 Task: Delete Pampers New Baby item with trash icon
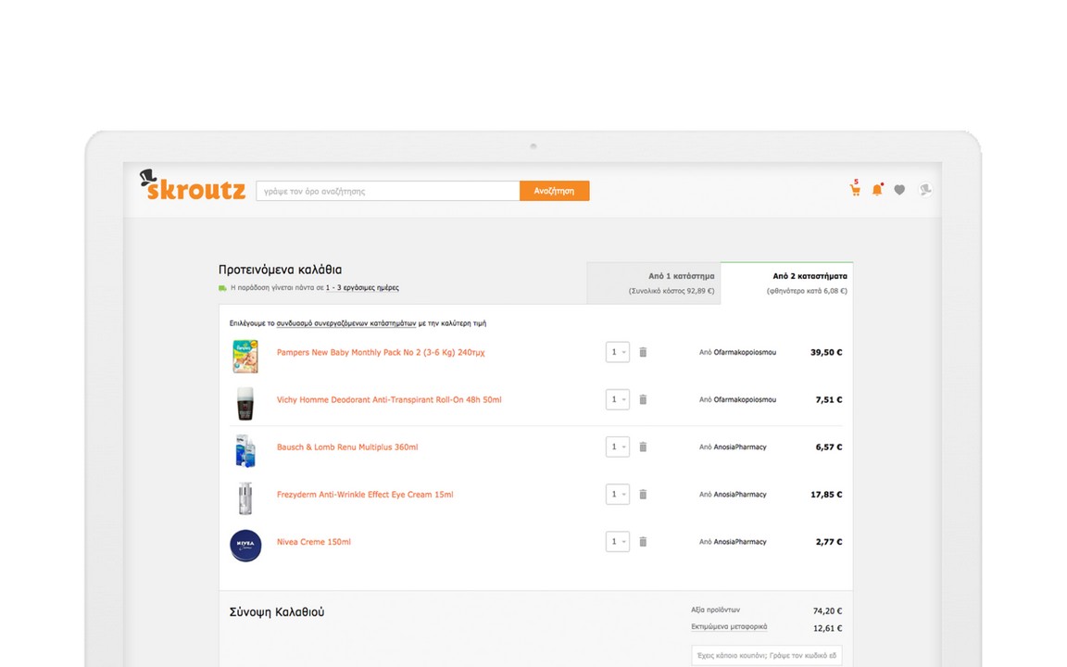[643, 352]
